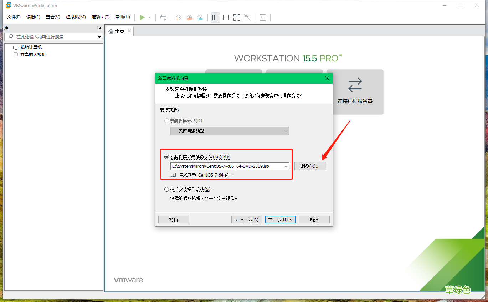The height and width of the screenshot is (302, 488).
Task: Click the show-or-hide thumbnail bar icon
Action: pyautogui.click(x=226, y=17)
